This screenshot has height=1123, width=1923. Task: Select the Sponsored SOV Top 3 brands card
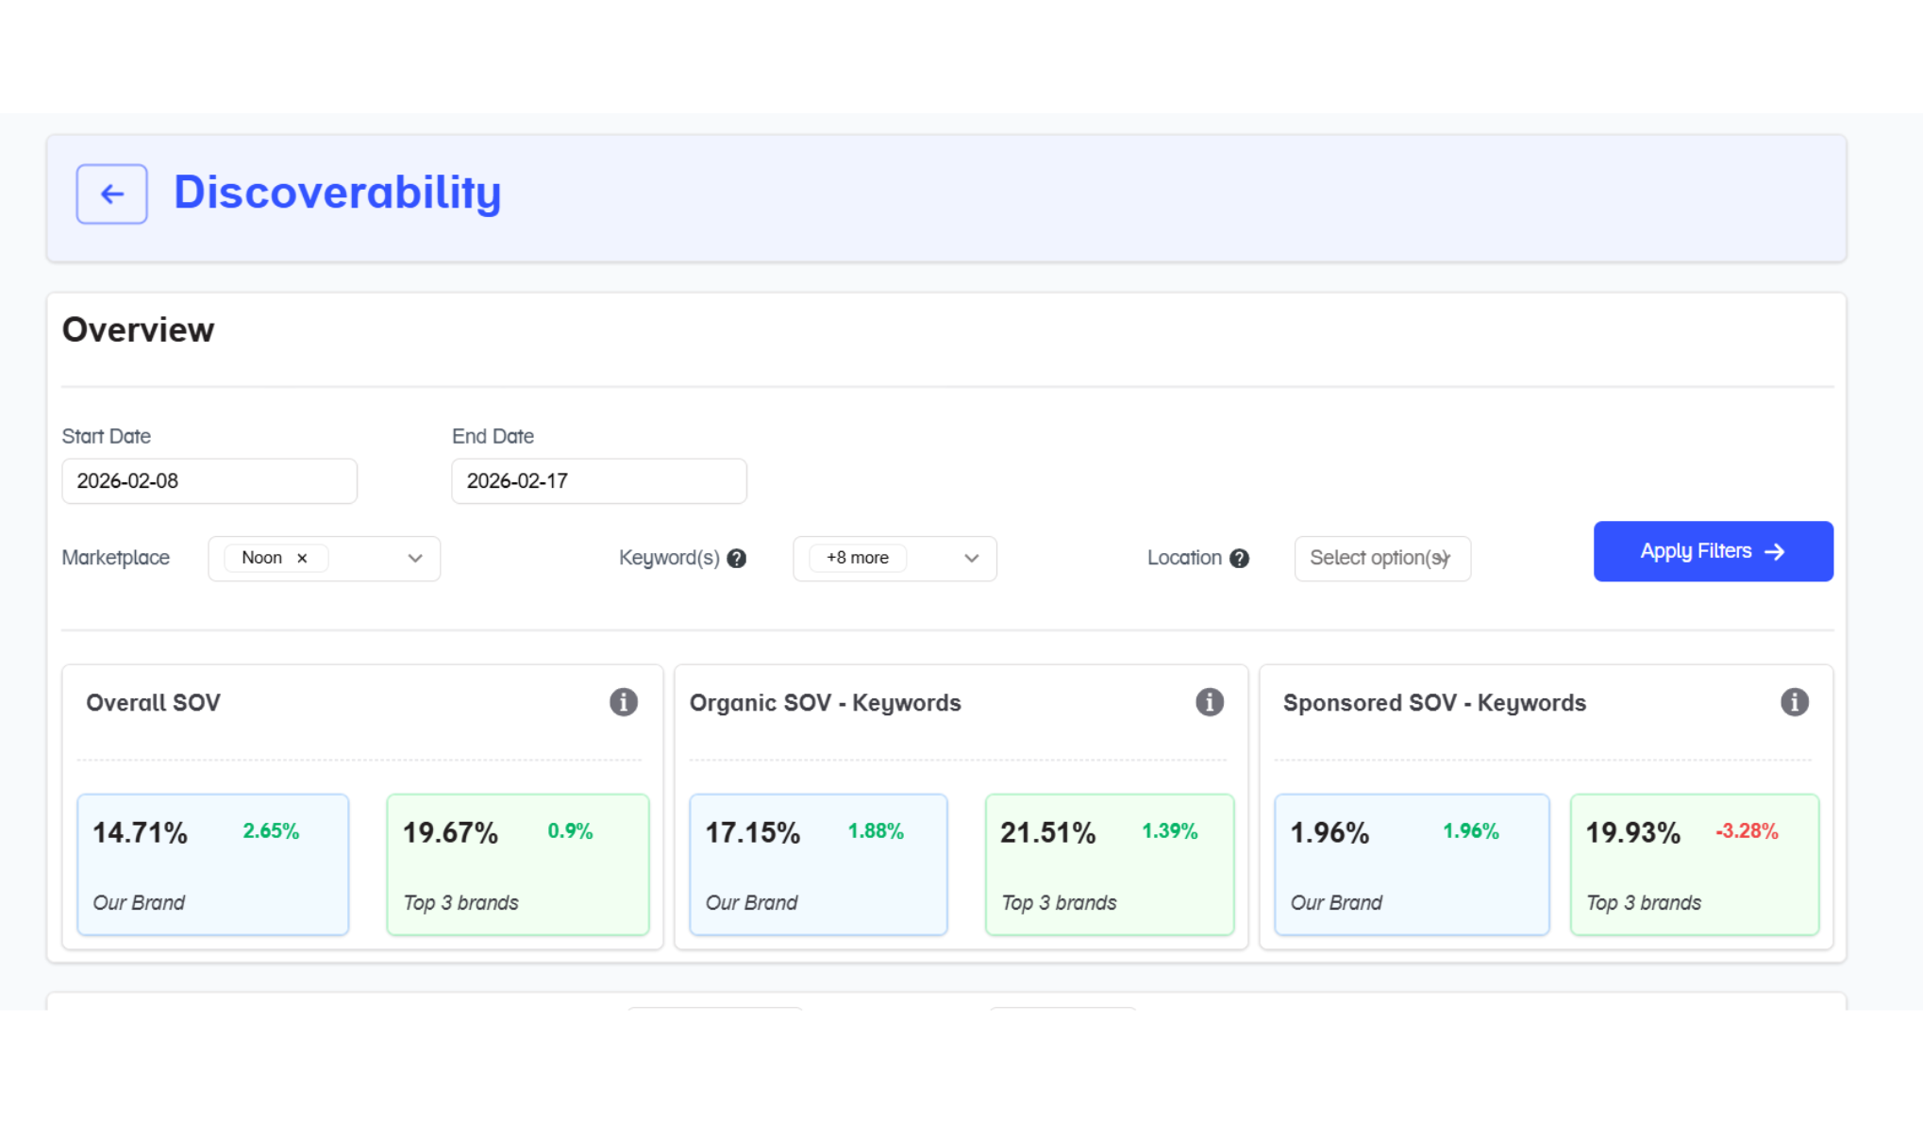(x=1694, y=864)
